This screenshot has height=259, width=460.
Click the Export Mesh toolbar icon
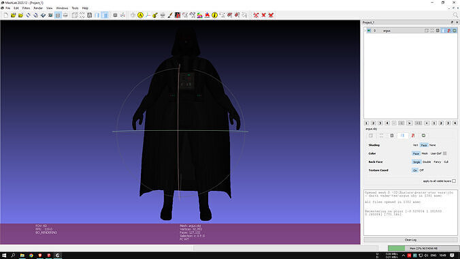click(x=43, y=15)
